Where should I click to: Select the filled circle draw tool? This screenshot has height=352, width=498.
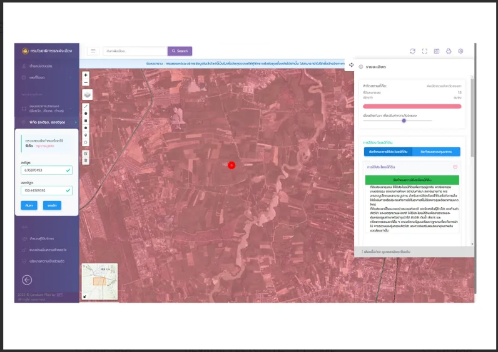coord(86,128)
